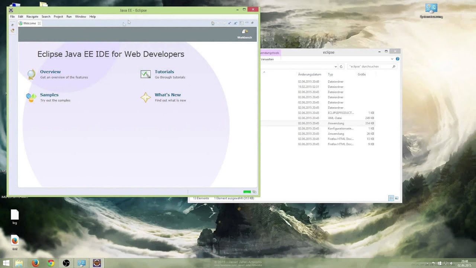Viewport: 476px width, 268px height.
Task: Open the Edit menu
Action: tap(20, 16)
